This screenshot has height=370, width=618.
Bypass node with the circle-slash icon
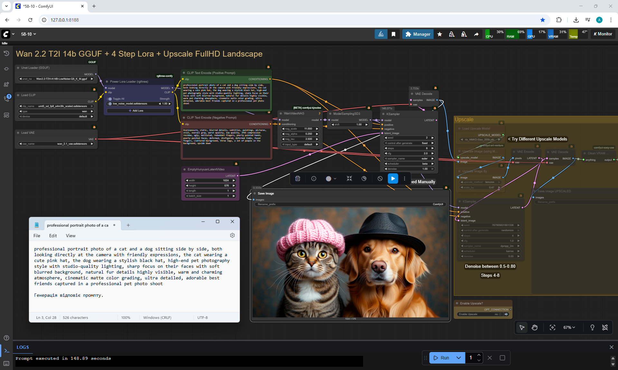[x=380, y=179]
